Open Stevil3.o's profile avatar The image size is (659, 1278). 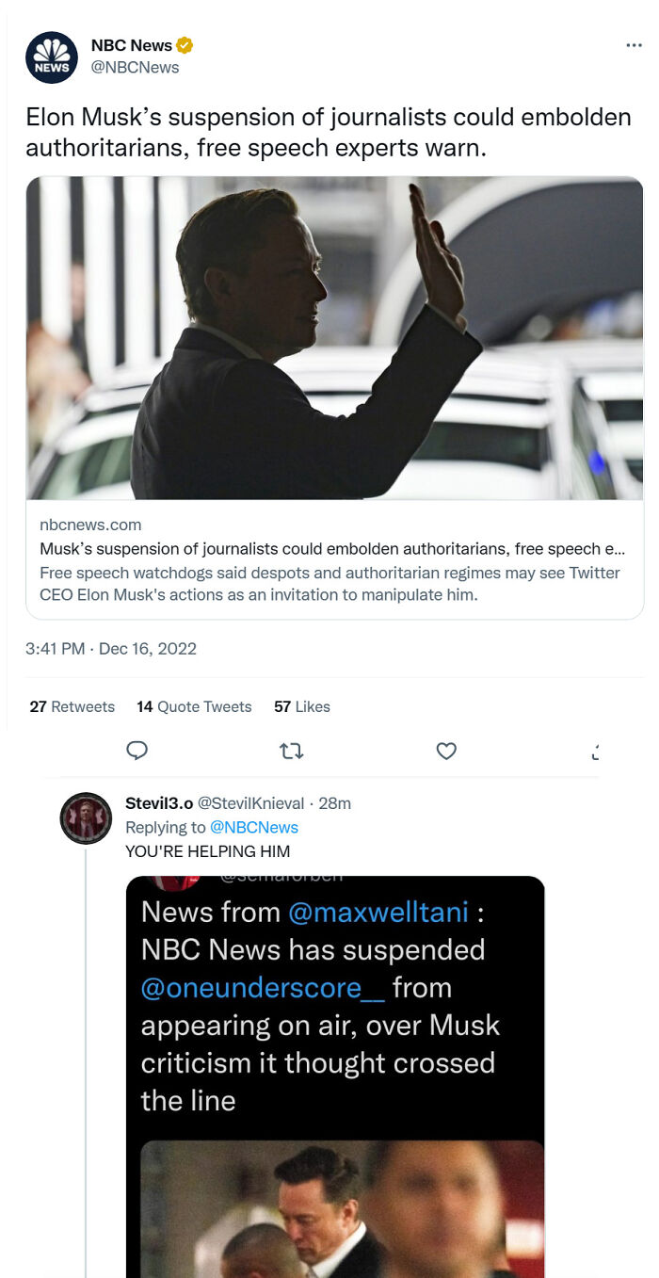(x=86, y=817)
